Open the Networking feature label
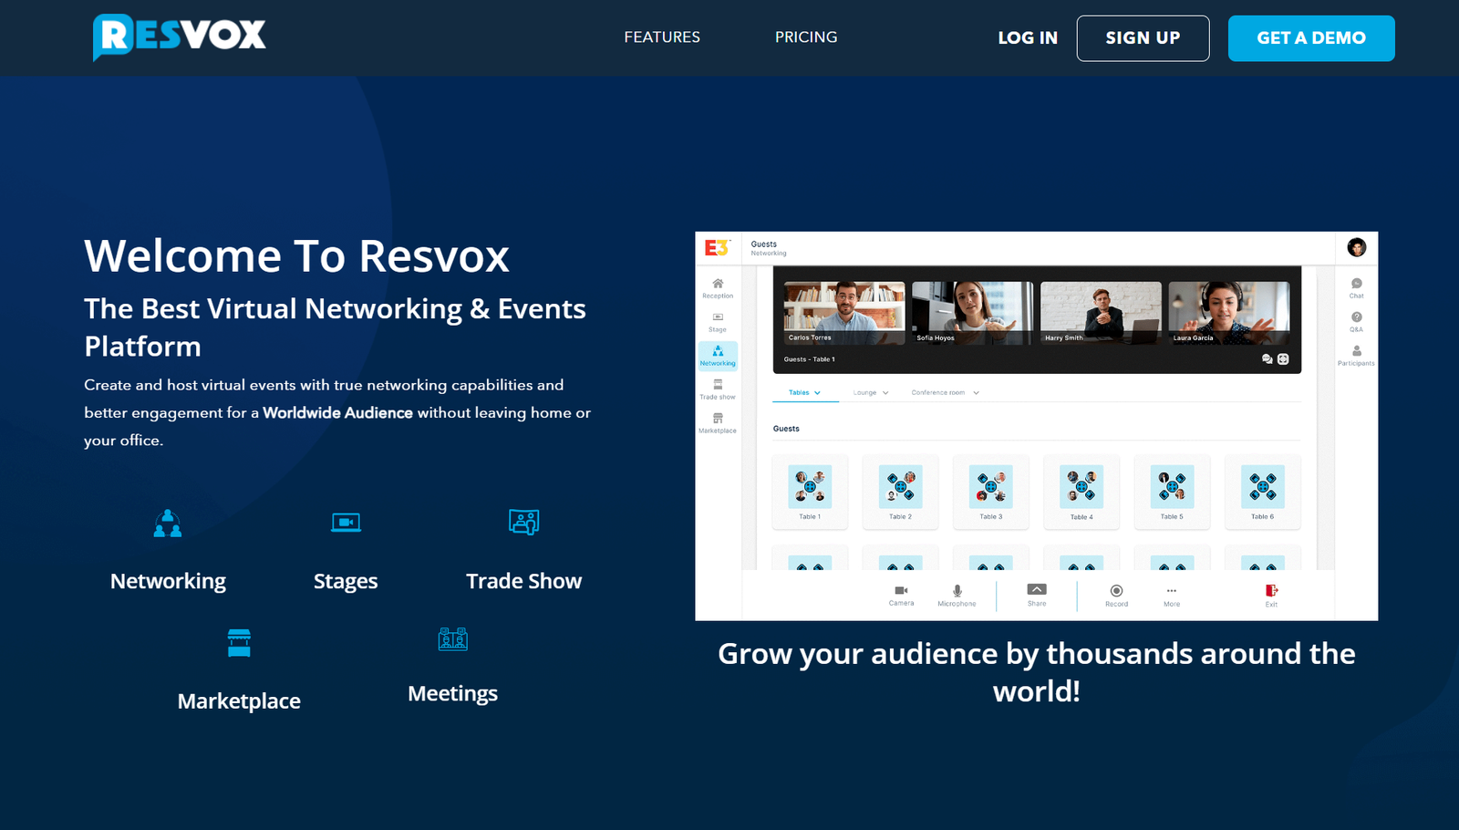Viewport: 1459px width, 830px height. coord(168,581)
